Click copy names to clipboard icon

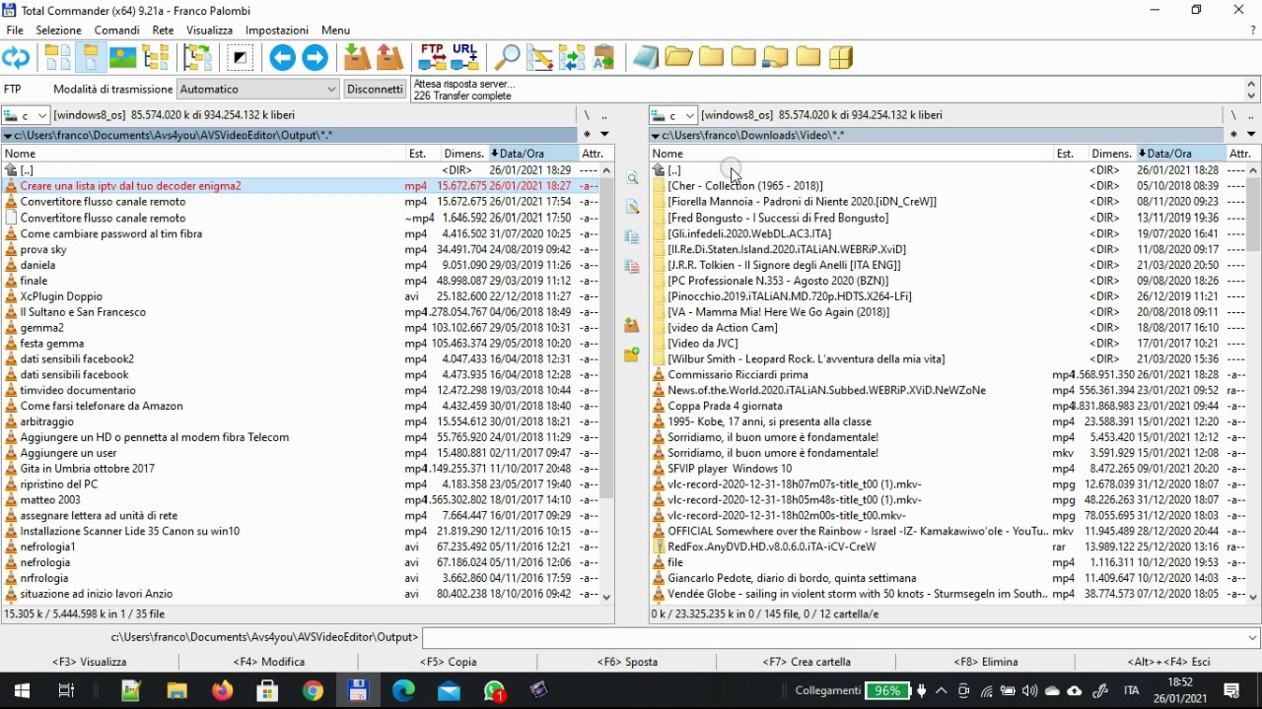pyautogui.click(x=603, y=58)
